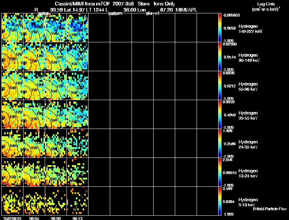The width and height of the screenshot is (289, 220).
Task: Select the 24-35 keV image panel at 08:05
Action: (34, 143)
